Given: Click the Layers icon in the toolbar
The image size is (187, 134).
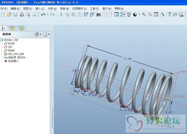Looking at the screenshot, I should coord(175,15).
